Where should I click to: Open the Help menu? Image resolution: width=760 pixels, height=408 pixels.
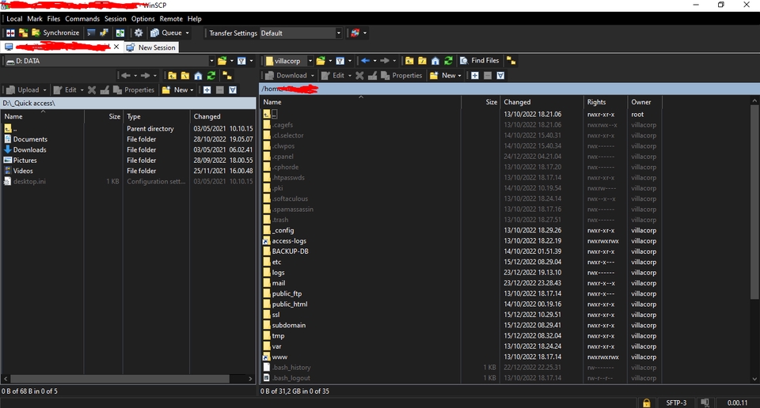195,19
